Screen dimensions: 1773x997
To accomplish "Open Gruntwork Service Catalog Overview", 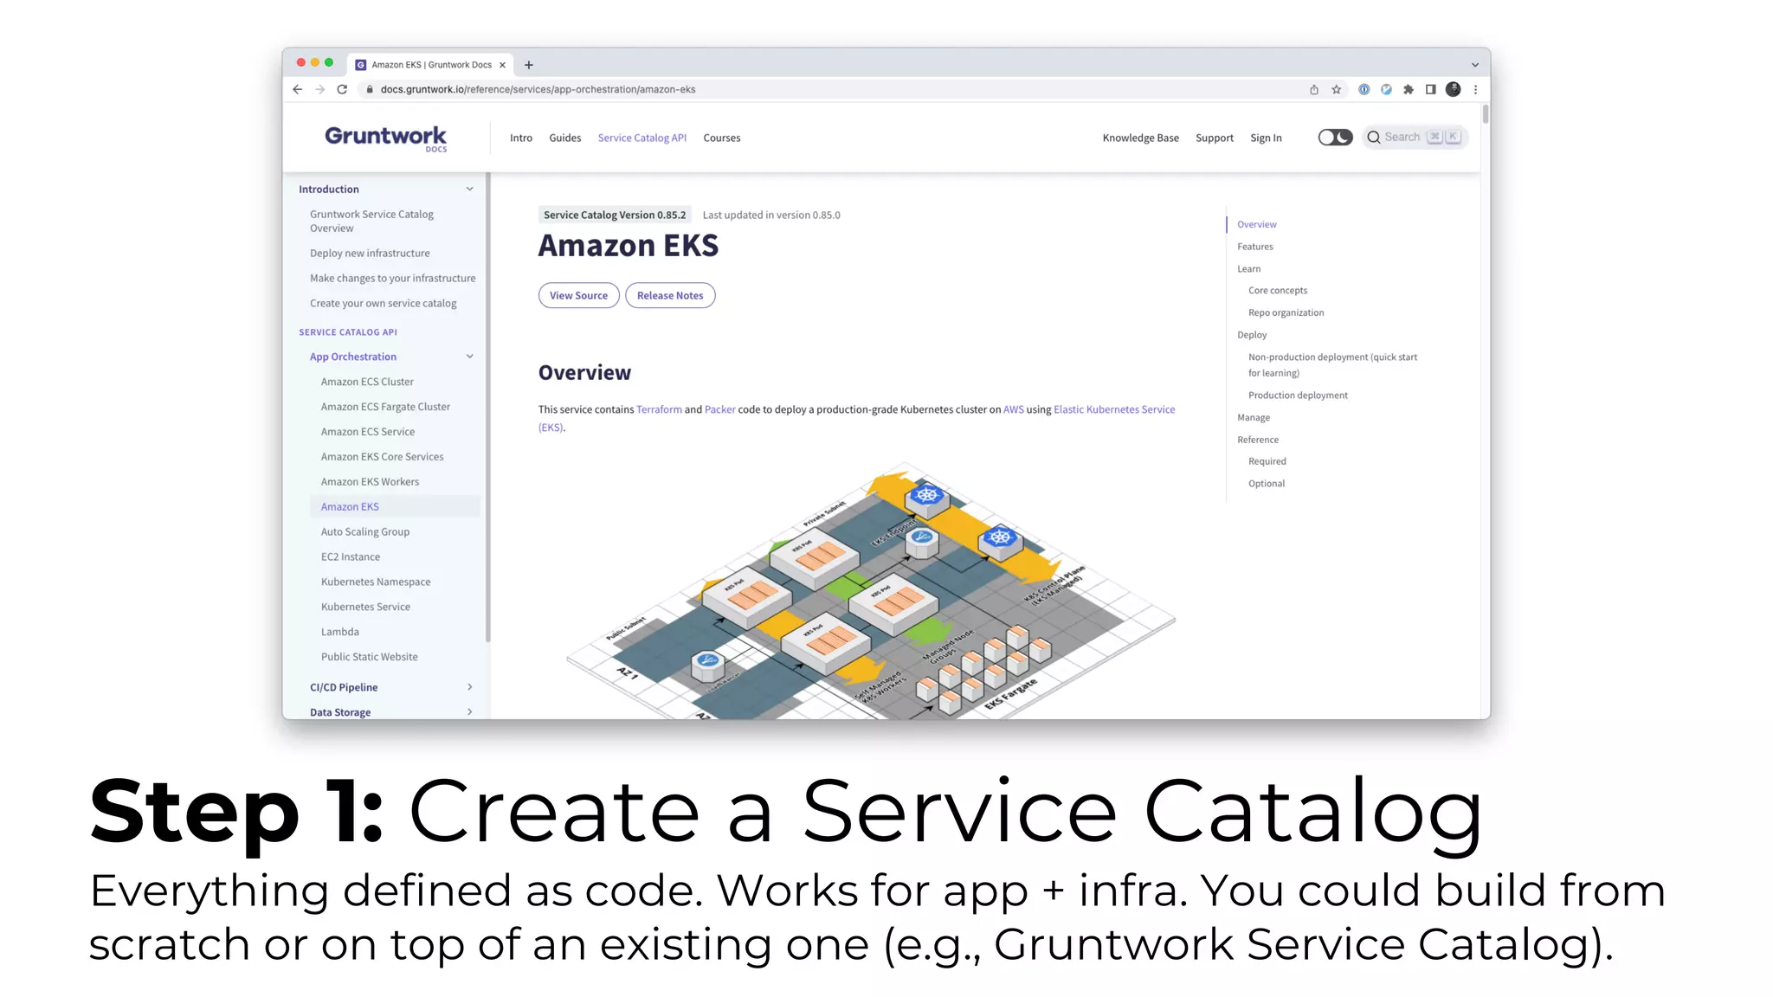I will click(x=372, y=221).
